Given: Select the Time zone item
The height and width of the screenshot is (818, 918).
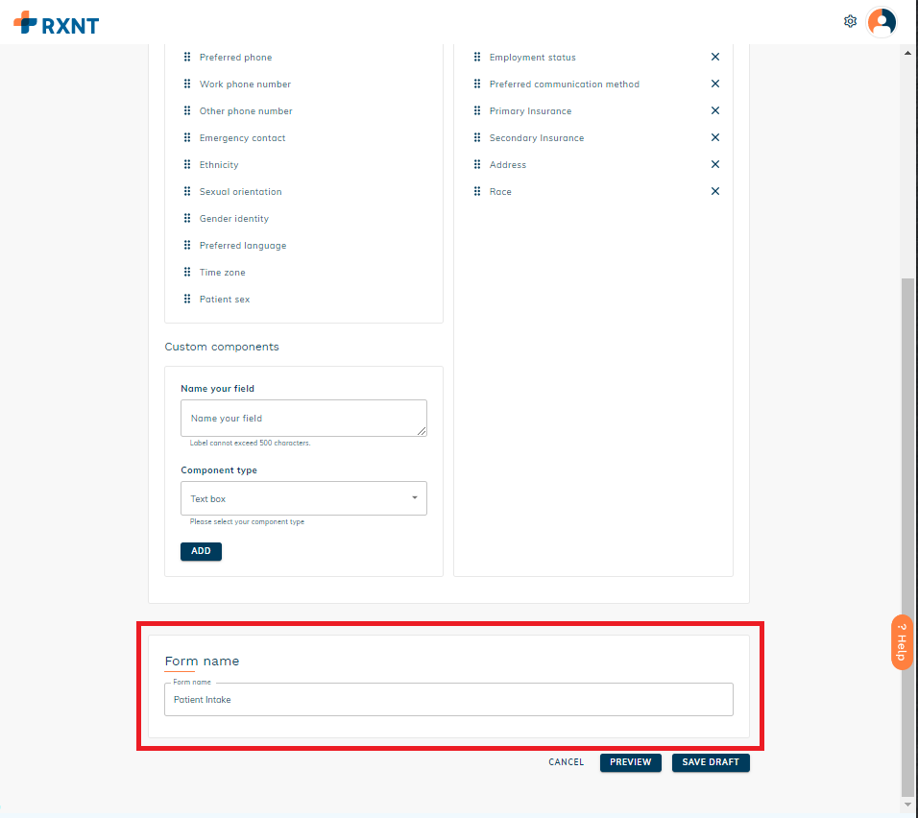Looking at the screenshot, I should click(223, 273).
